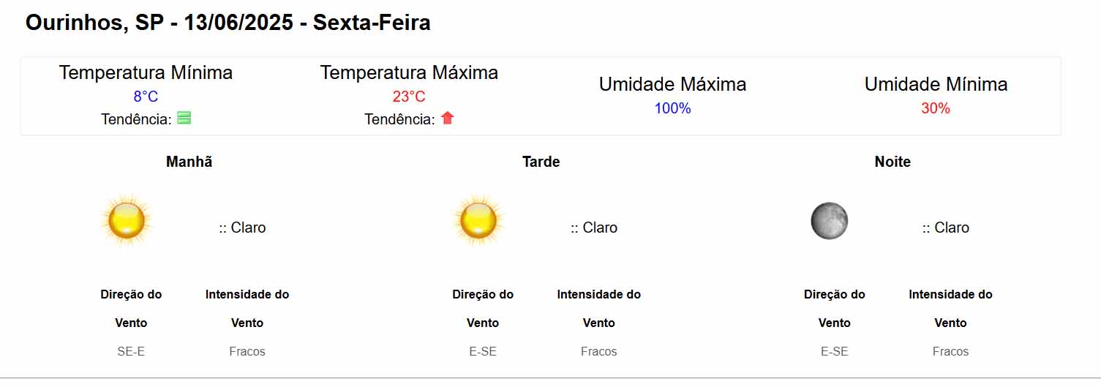Click the 8°C minimum temperature value
This screenshot has width=1101, height=387.
pos(146,97)
